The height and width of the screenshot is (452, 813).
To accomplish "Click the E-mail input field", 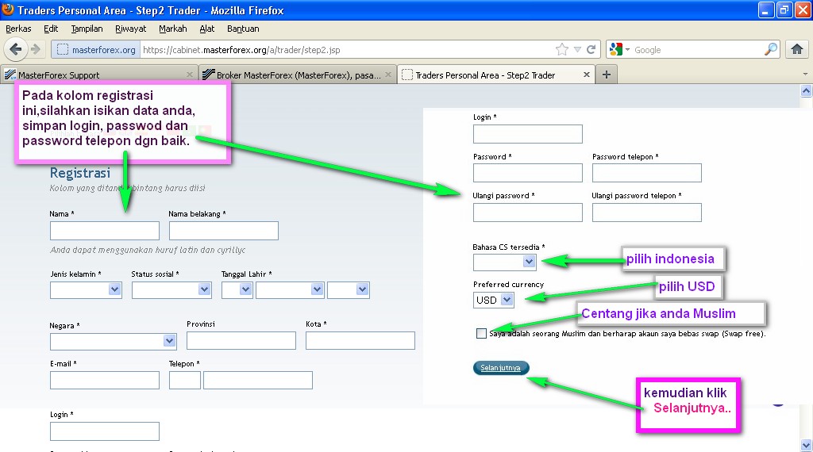I will tap(105, 380).
